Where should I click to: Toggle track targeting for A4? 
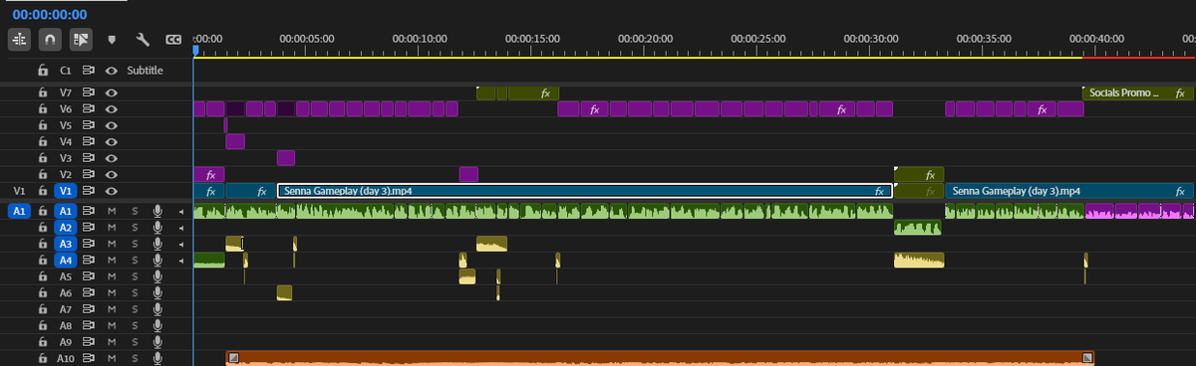coord(66,260)
